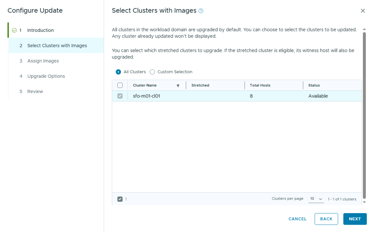Open the Assign Images step
Viewport: 373px width, 232px height.
click(x=43, y=61)
